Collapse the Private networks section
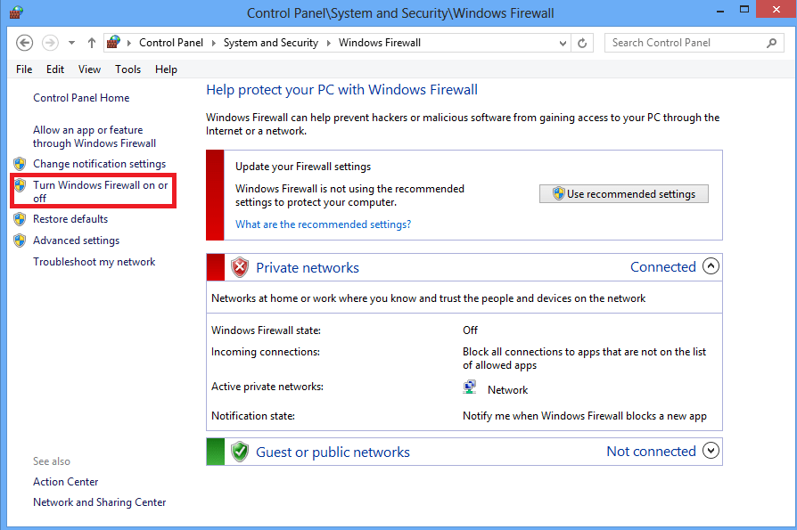The width and height of the screenshot is (797, 530). click(711, 266)
